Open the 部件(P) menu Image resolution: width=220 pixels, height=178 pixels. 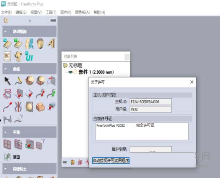(66, 12)
